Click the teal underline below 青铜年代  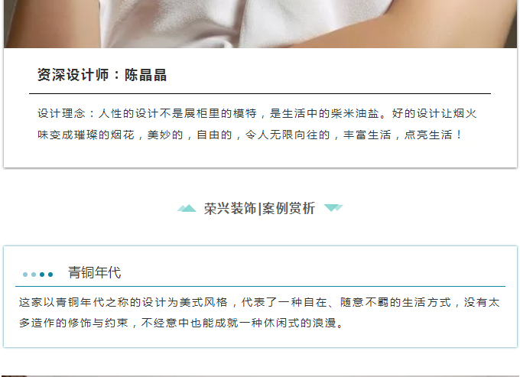click(260, 286)
